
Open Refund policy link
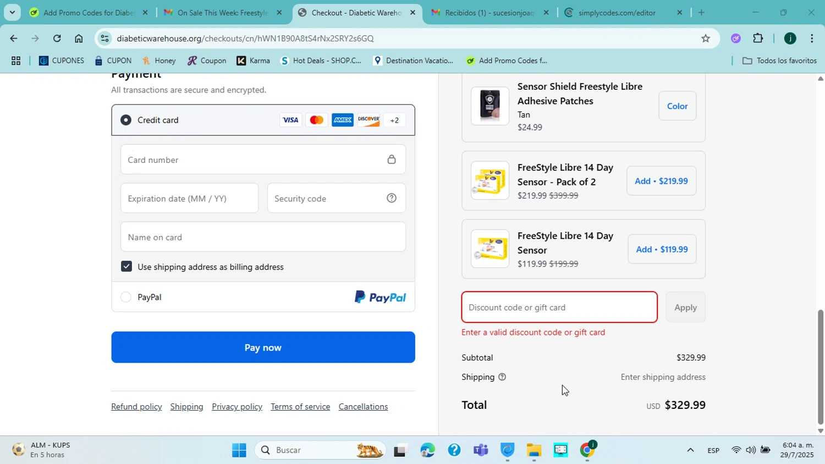pyautogui.click(x=136, y=407)
